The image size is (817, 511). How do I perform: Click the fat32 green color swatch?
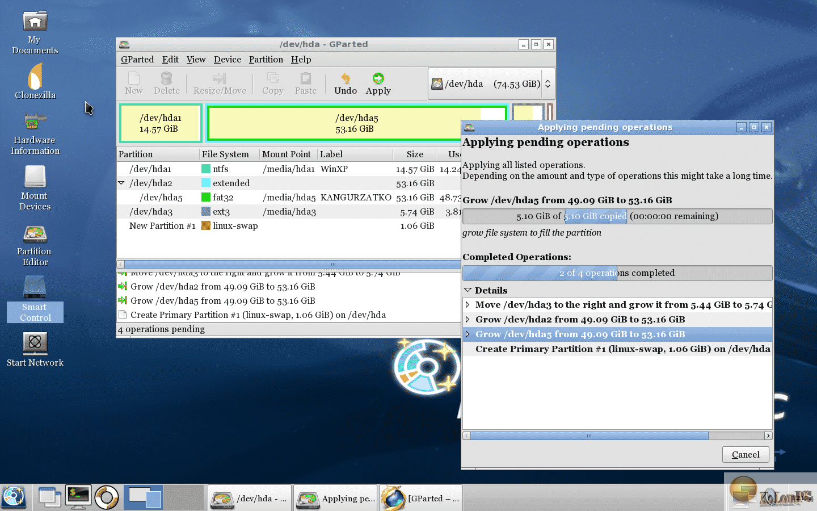click(206, 197)
